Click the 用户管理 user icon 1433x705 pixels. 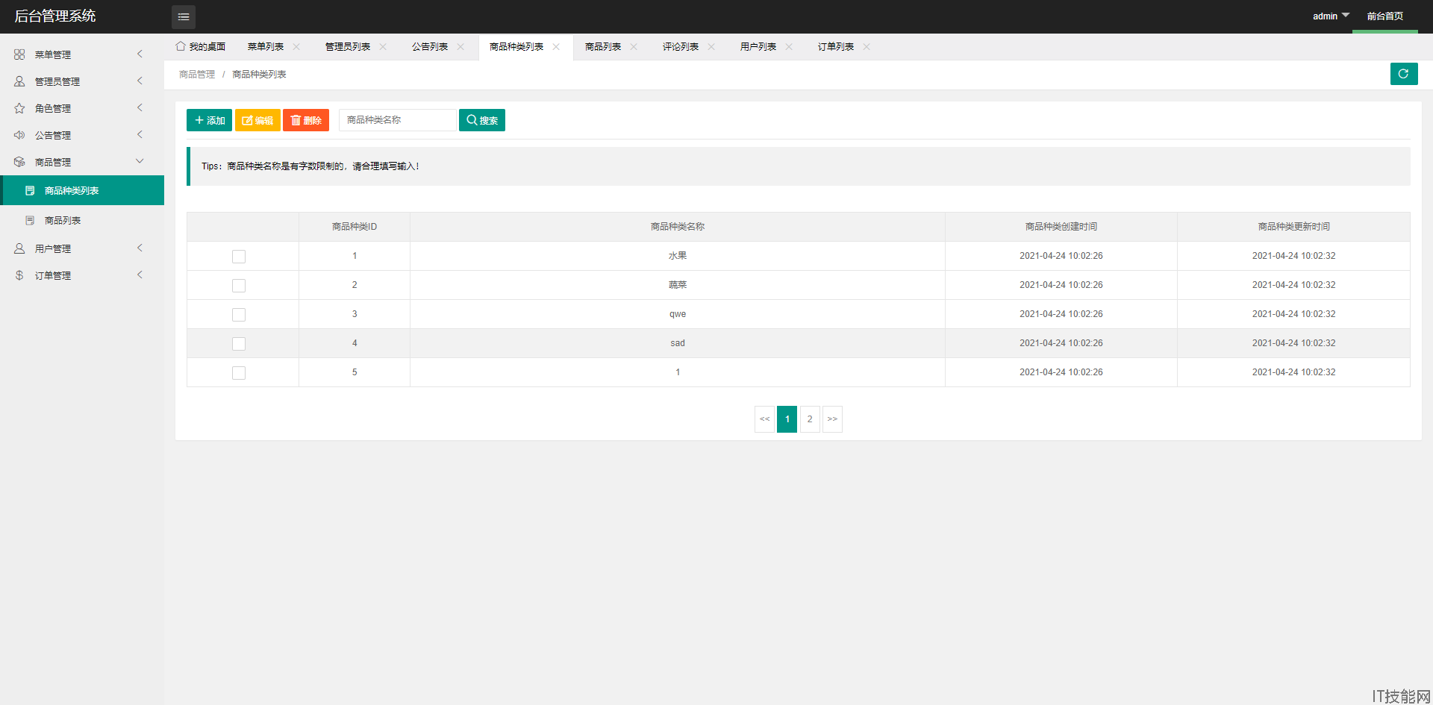click(x=19, y=248)
